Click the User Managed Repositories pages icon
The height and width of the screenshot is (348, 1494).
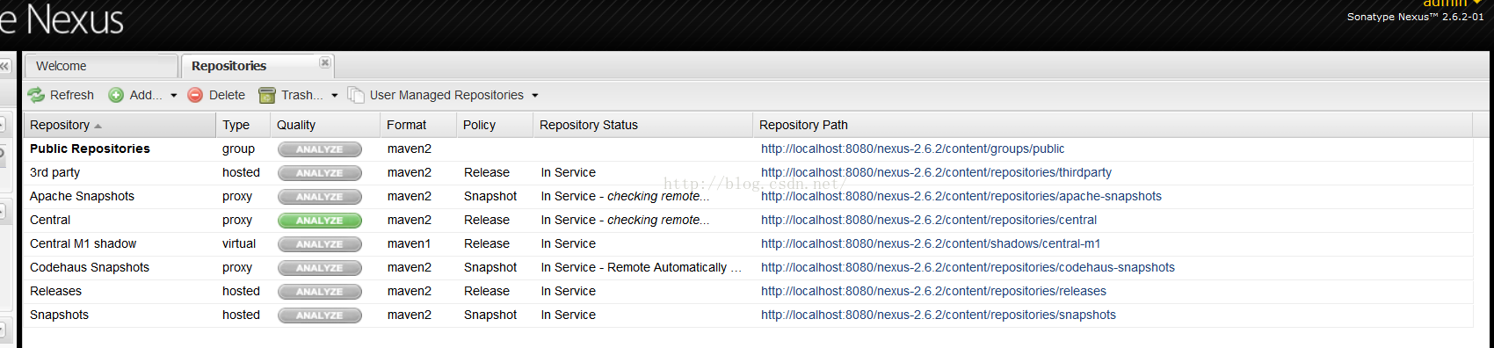[355, 95]
